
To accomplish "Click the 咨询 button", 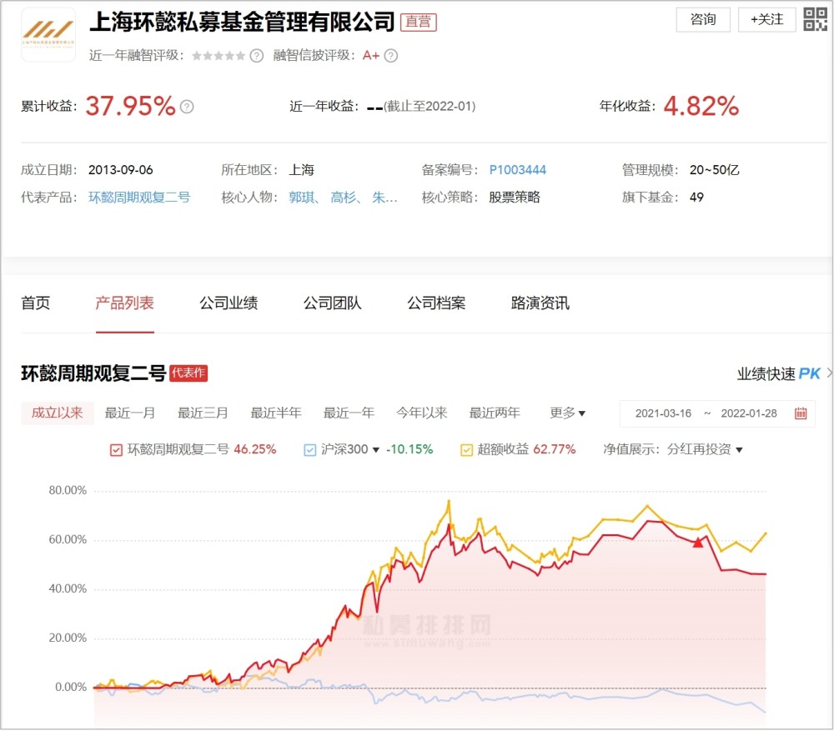I will 703,20.
